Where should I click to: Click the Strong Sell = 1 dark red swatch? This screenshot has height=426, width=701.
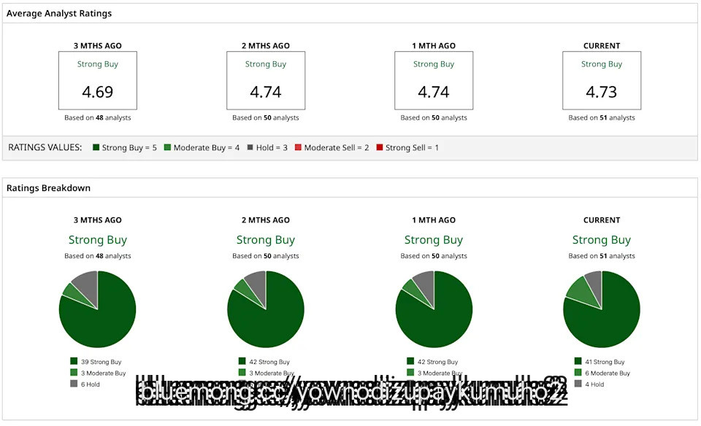380,147
